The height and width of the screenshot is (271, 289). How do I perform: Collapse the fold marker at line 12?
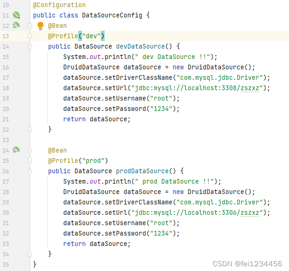30,25
